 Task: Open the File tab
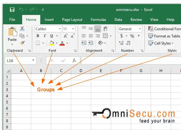pyautogui.click(x=12, y=20)
